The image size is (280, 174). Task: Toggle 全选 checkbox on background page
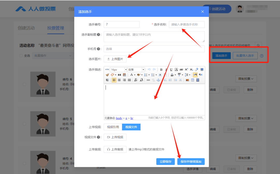[21, 56]
